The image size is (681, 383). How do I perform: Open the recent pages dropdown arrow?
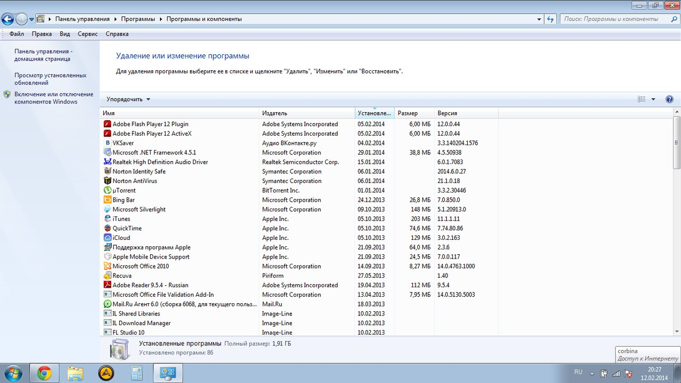pyautogui.click(x=31, y=19)
